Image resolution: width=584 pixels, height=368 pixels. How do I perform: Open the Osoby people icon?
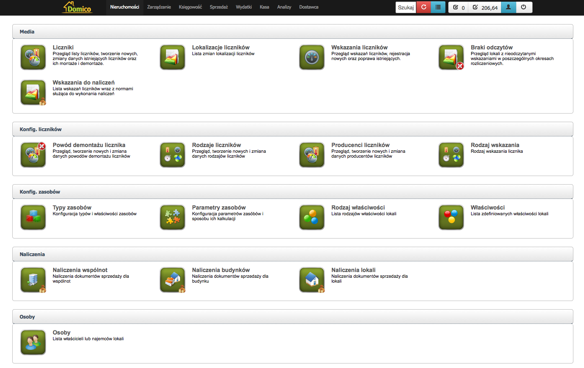[33, 342]
